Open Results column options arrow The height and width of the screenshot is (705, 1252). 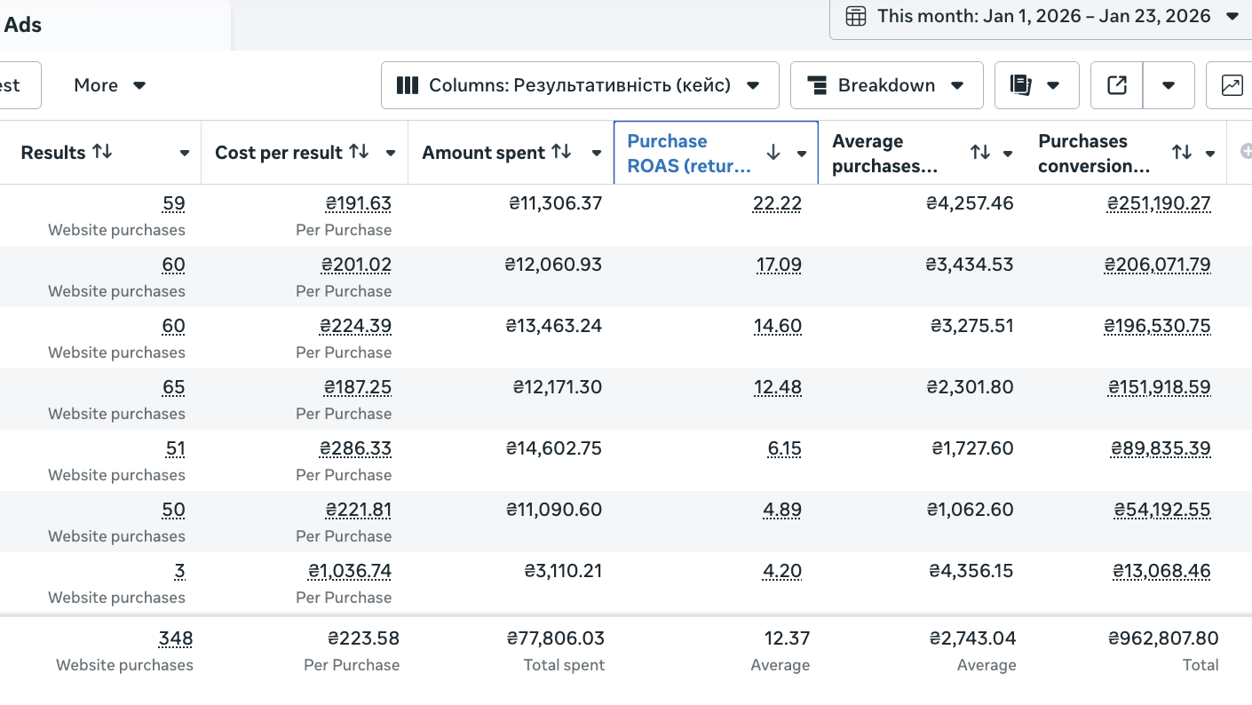pos(185,153)
